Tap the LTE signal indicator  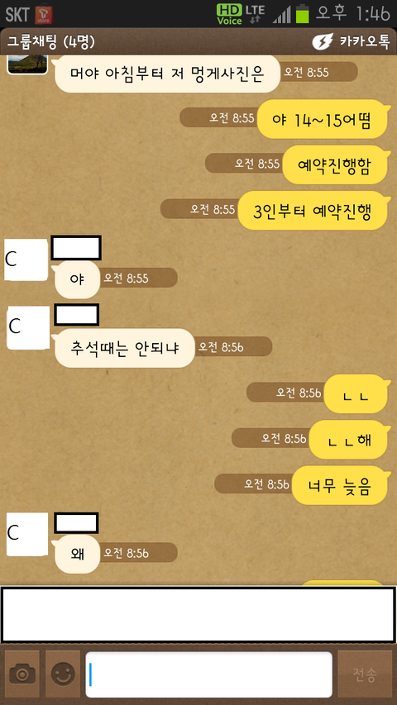(x=255, y=13)
